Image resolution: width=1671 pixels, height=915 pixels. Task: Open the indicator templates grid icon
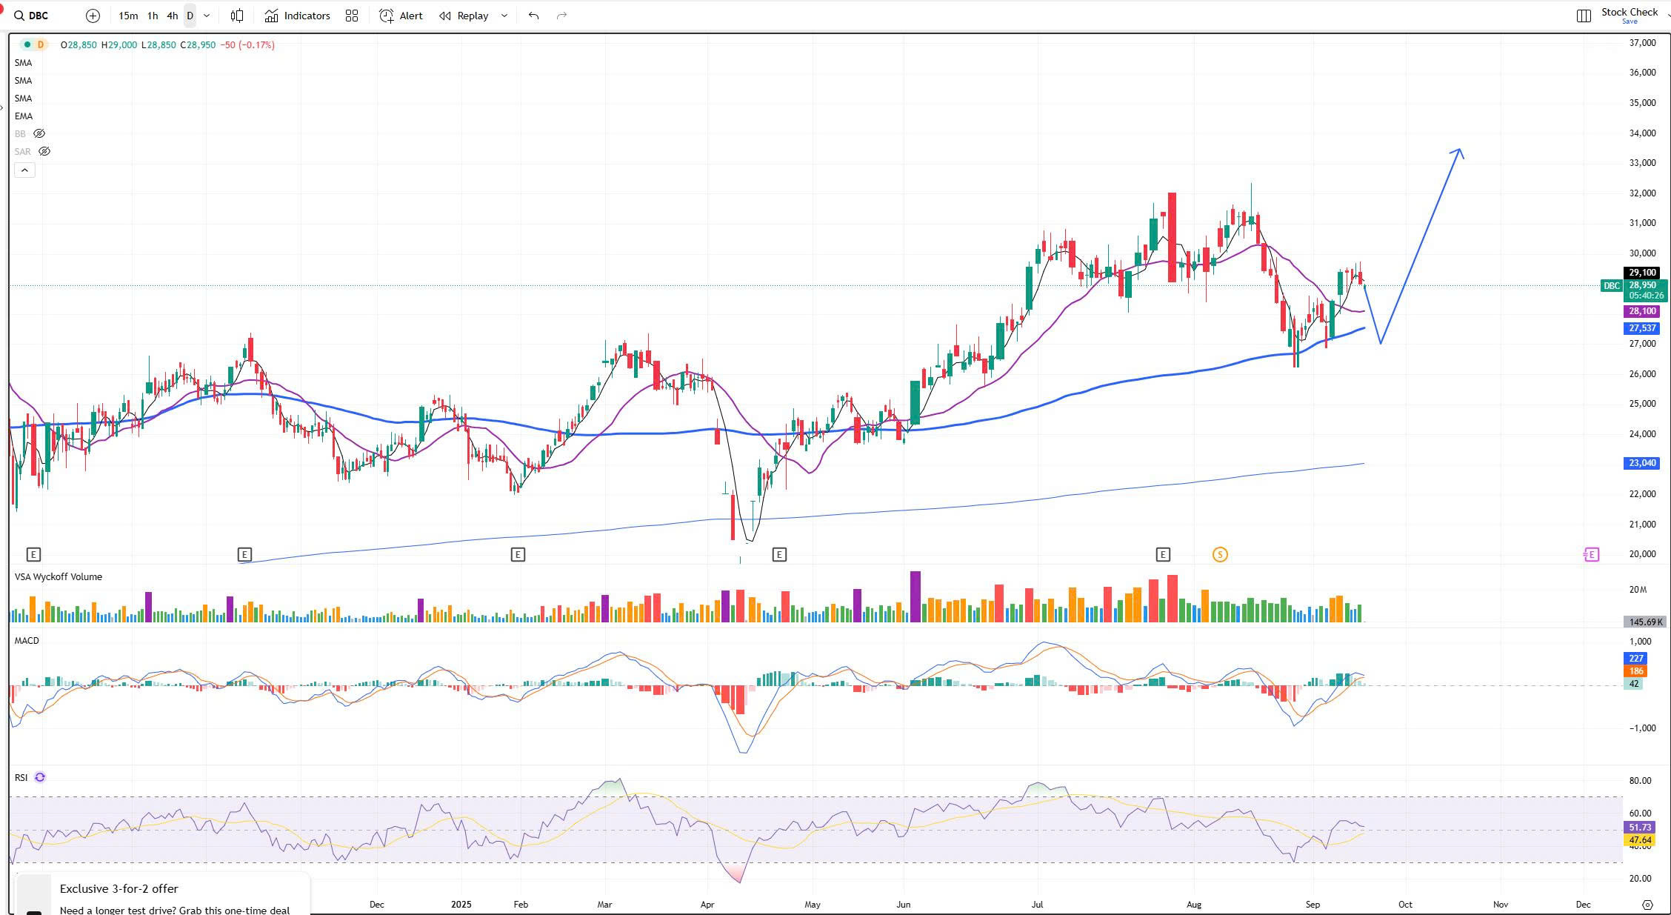[x=352, y=16]
